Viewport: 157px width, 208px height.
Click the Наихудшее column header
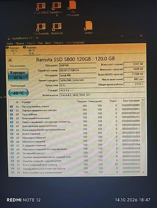coord(95,101)
